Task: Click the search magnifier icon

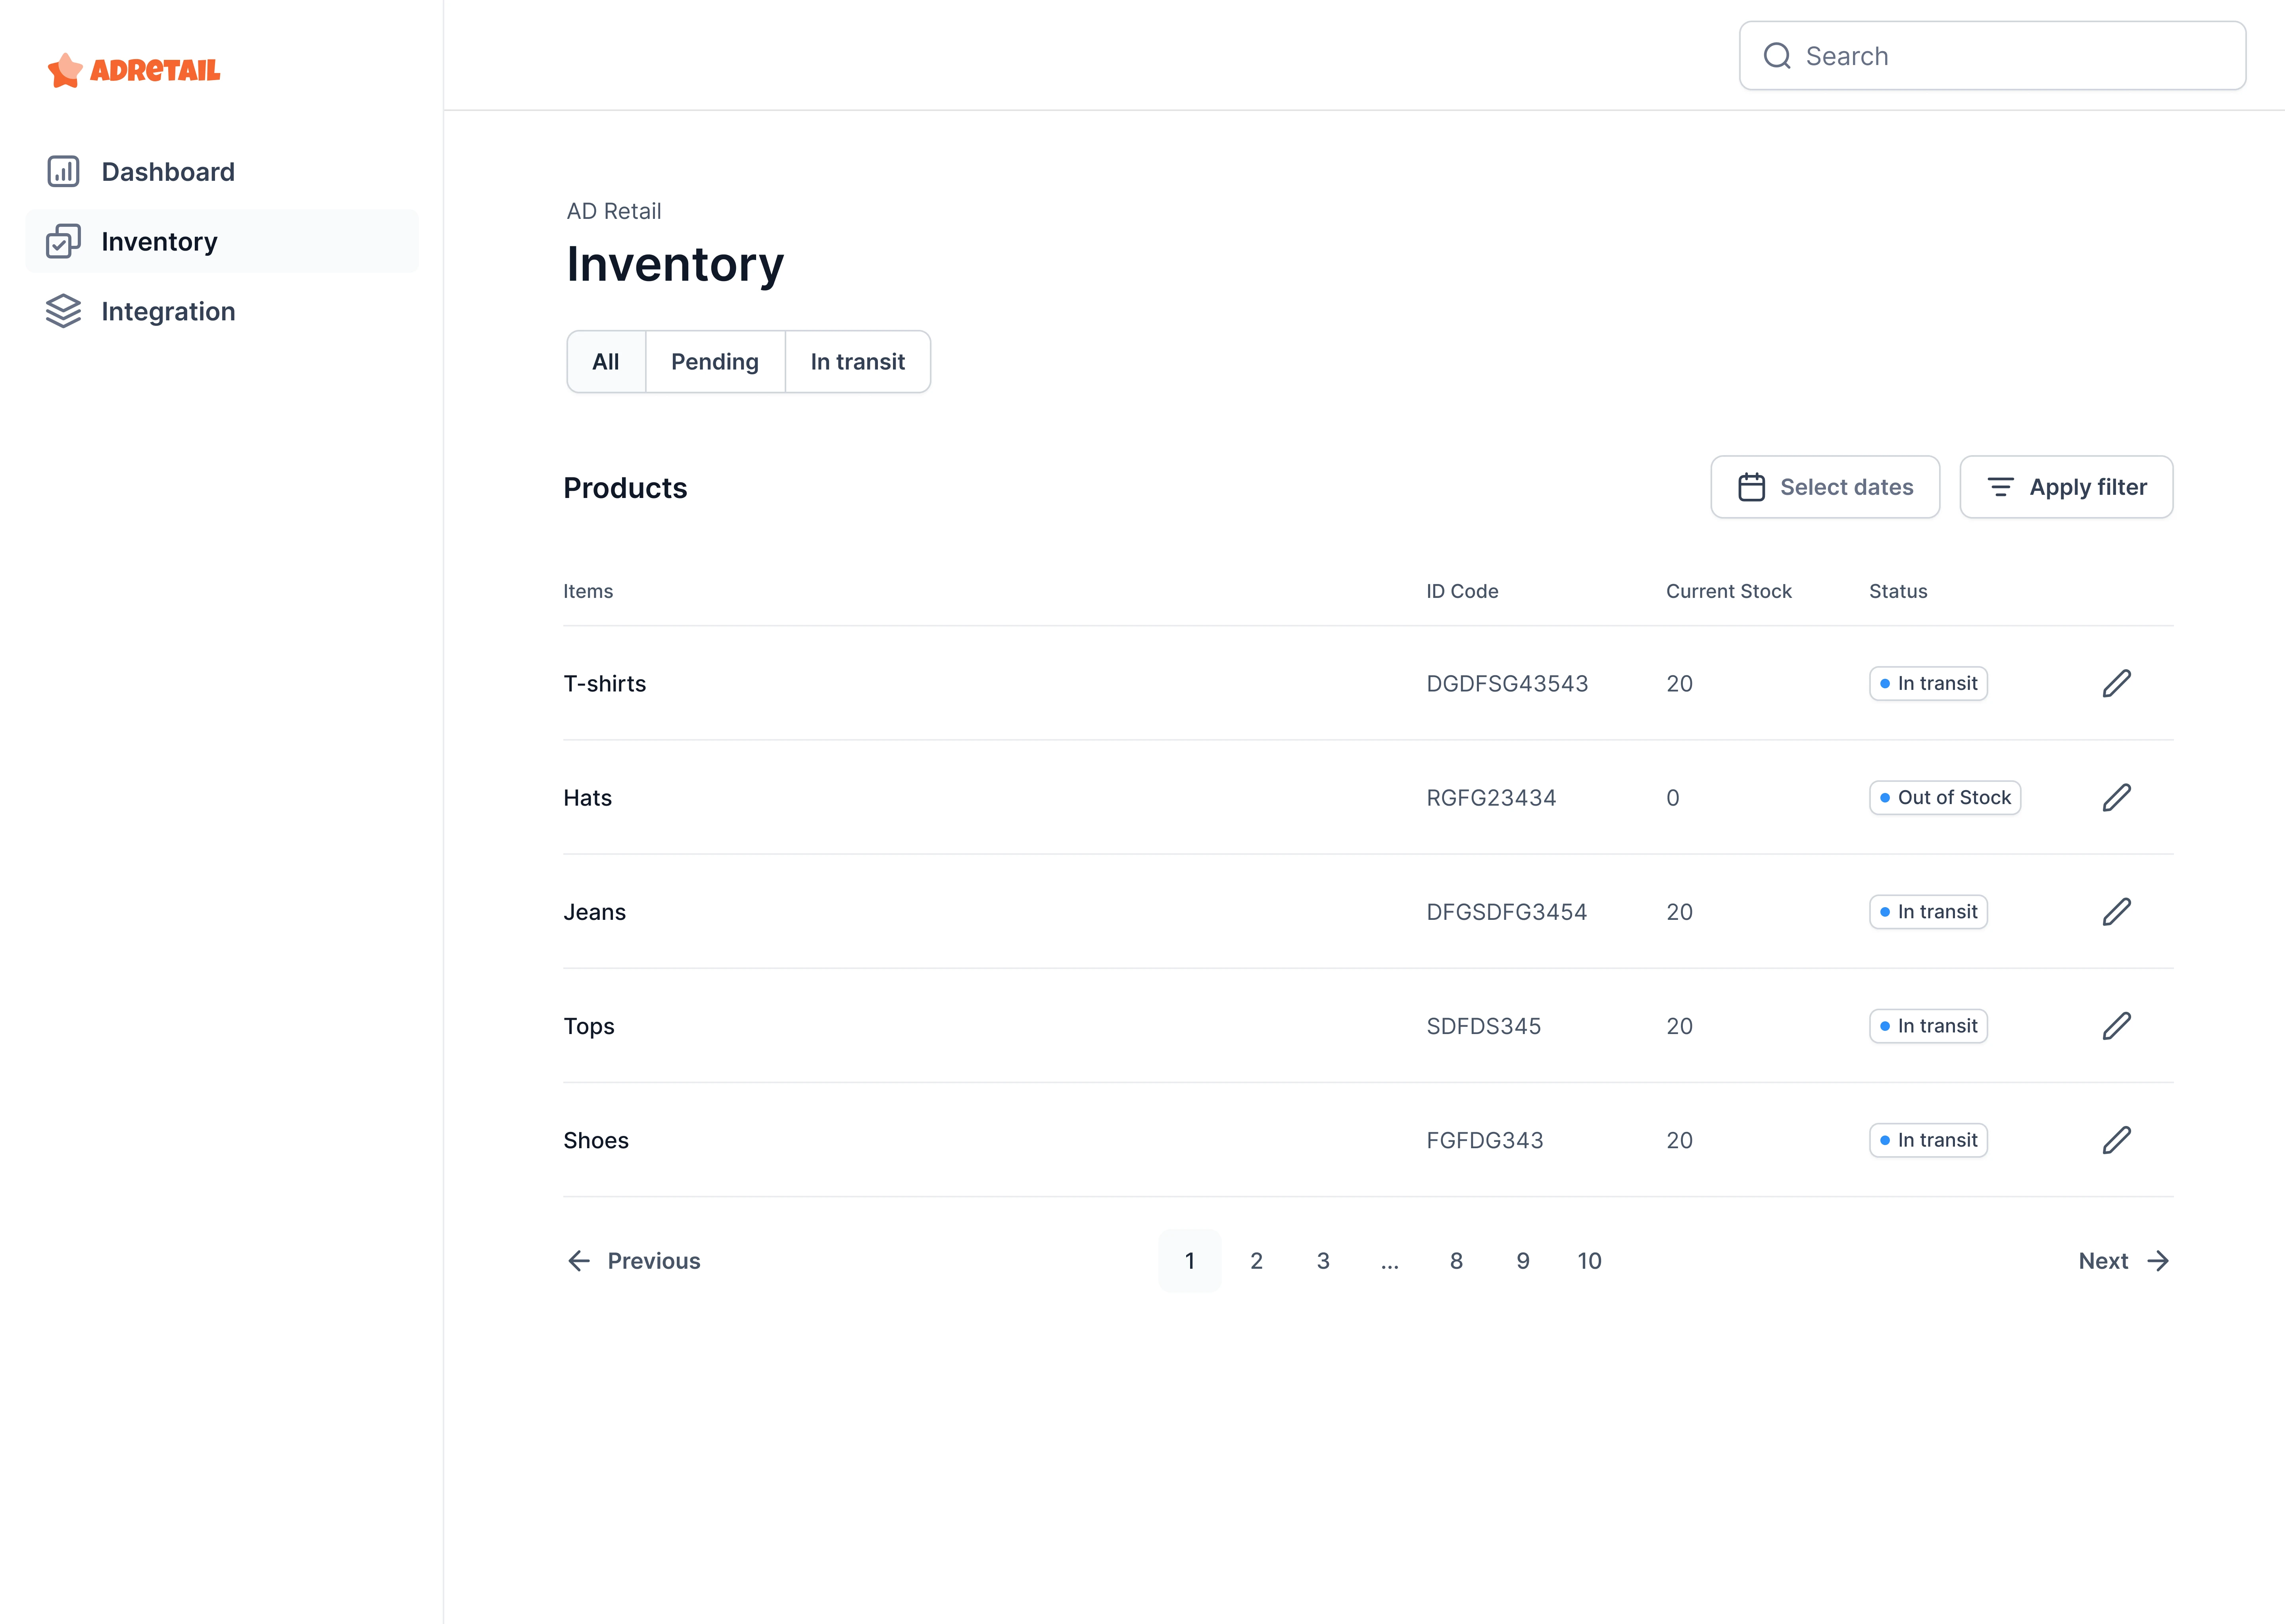Action: pos(1777,56)
